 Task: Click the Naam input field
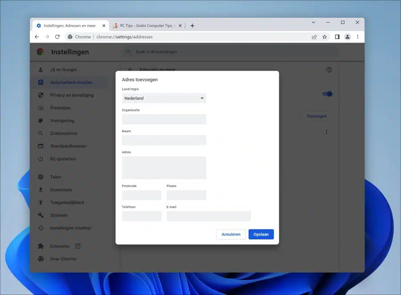coord(164,140)
